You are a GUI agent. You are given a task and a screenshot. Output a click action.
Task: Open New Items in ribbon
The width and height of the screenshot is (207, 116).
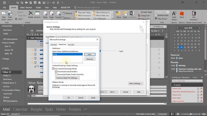point(10,16)
